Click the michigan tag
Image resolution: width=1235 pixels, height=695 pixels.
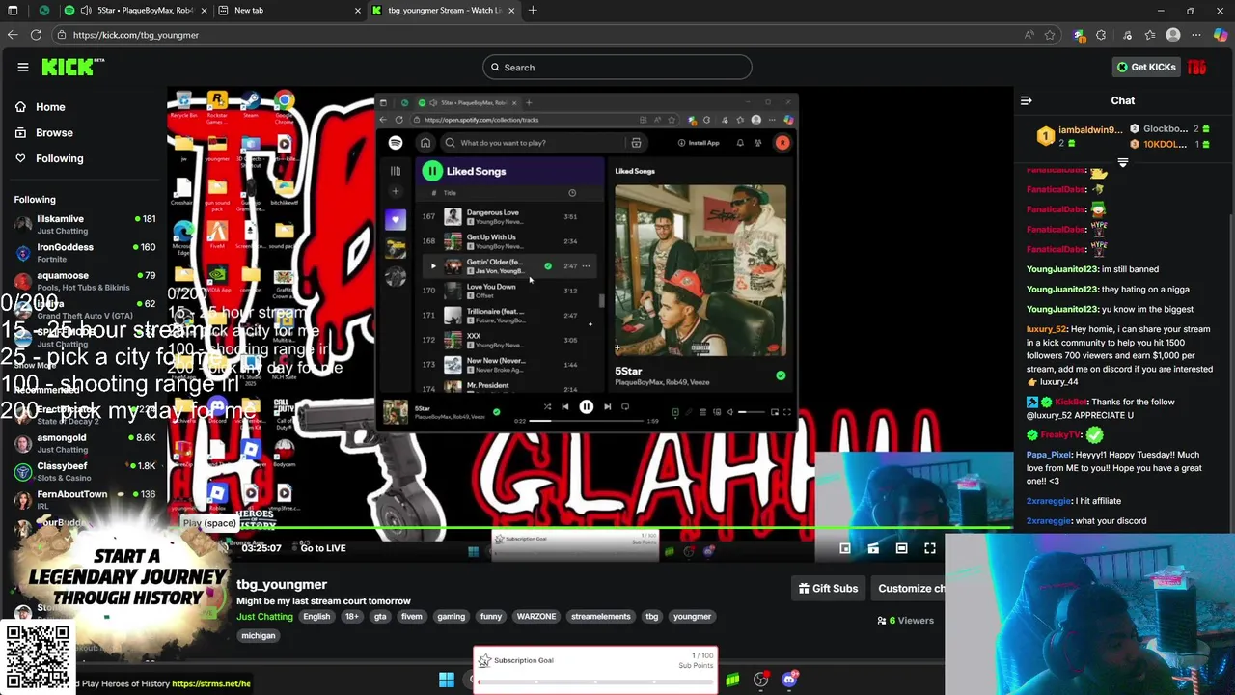(x=258, y=636)
